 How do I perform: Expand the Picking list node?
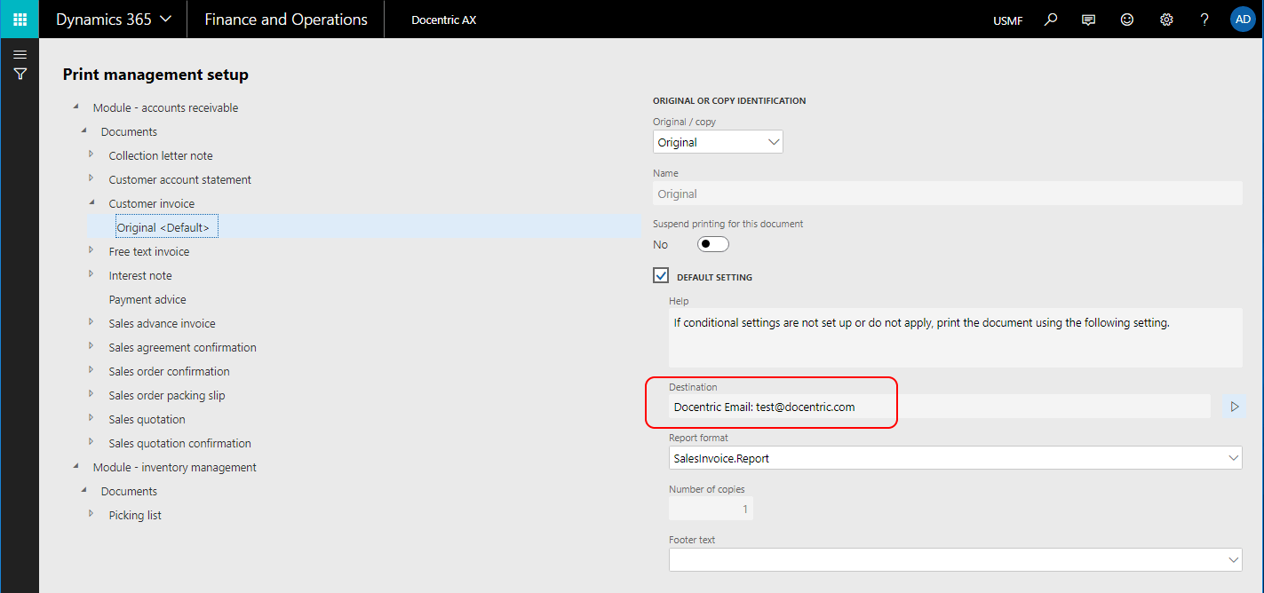[91, 514]
